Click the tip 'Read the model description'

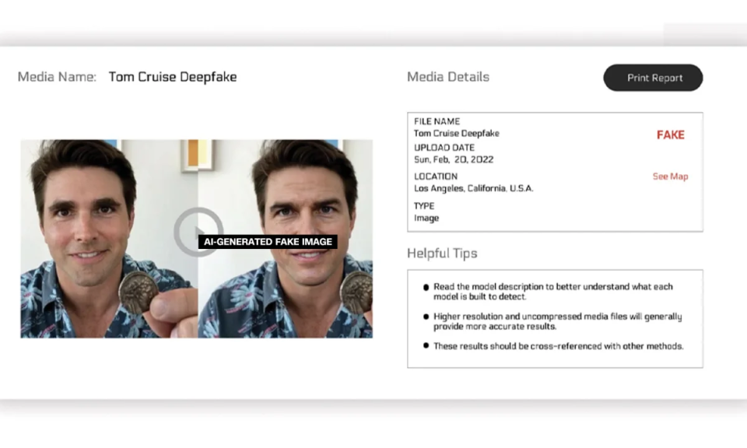(552, 292)
